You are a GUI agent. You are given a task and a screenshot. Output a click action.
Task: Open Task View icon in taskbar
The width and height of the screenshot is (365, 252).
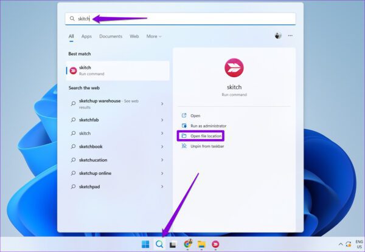pyautogui.click(x=173, y=244)
